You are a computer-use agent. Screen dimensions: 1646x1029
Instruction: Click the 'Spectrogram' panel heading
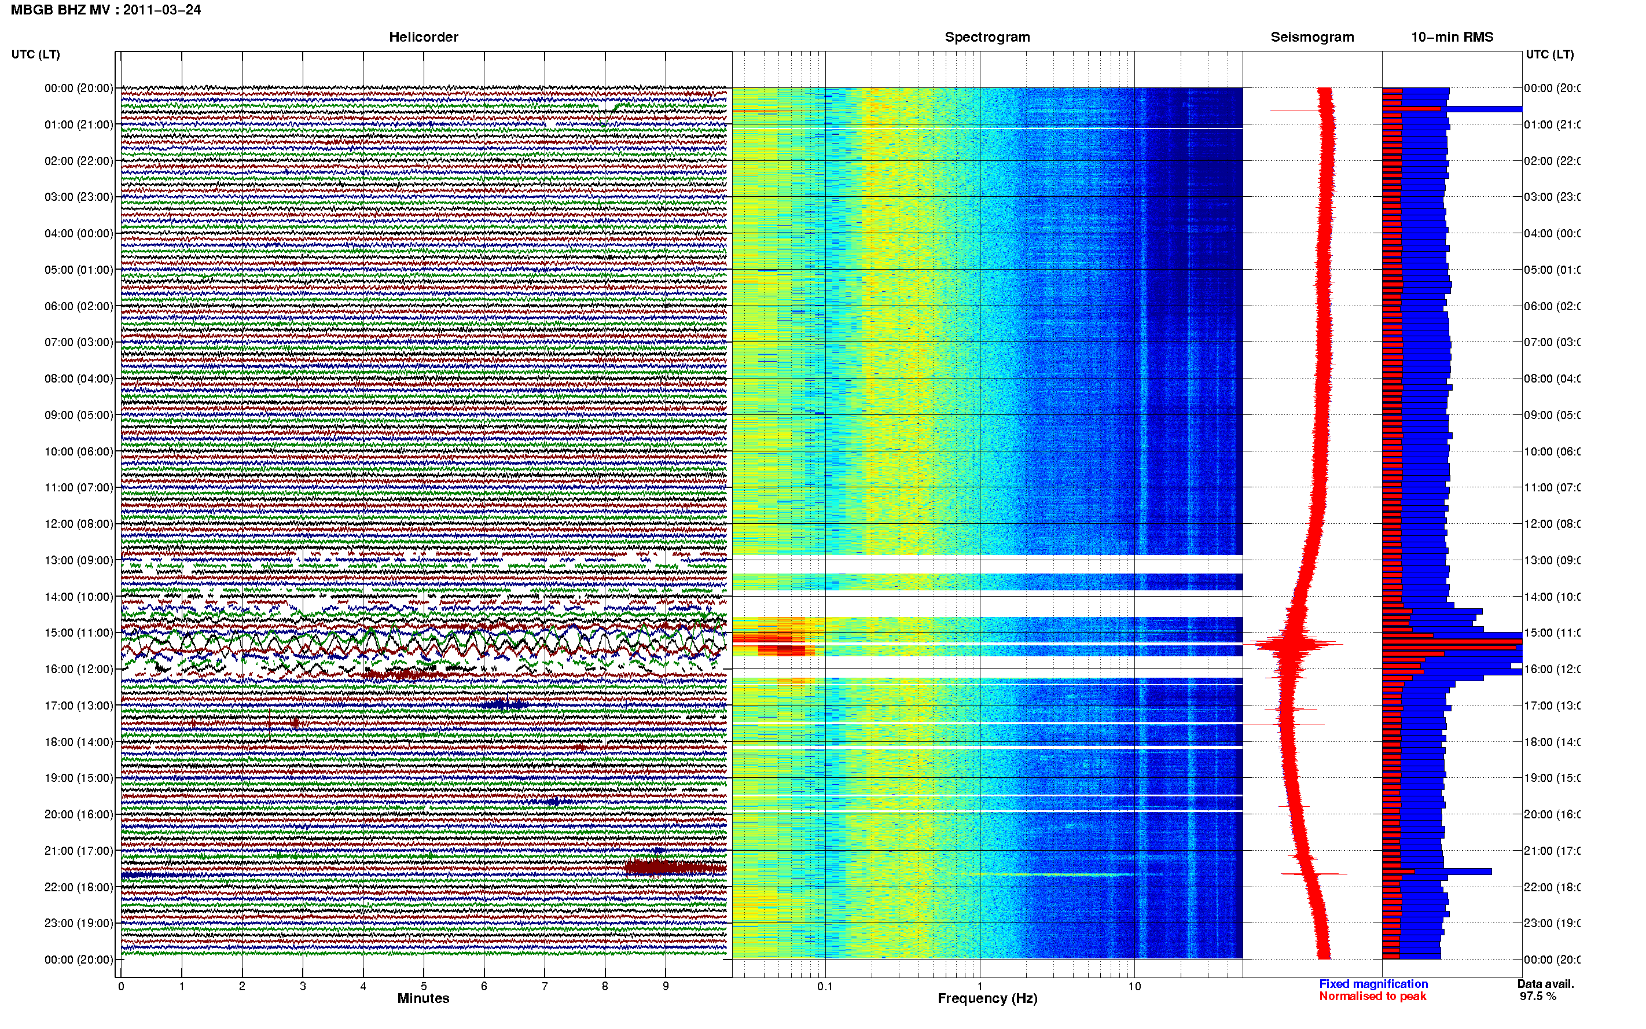pos(987,38)
